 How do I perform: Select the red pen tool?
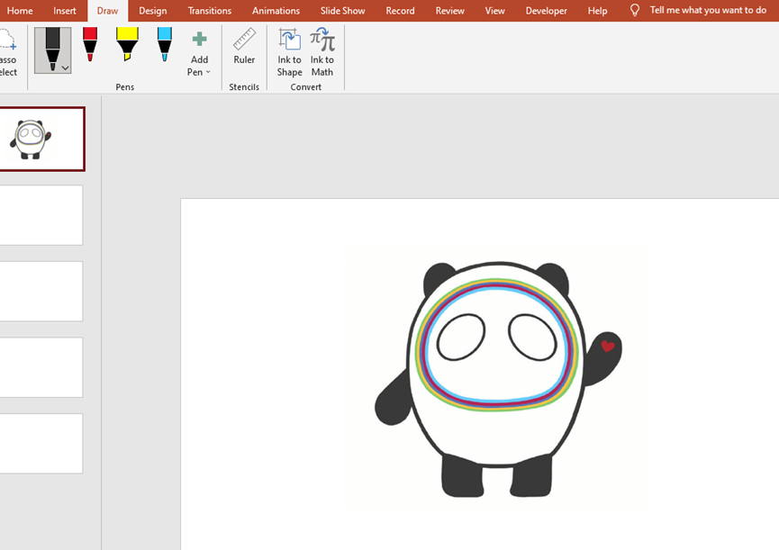90,45
